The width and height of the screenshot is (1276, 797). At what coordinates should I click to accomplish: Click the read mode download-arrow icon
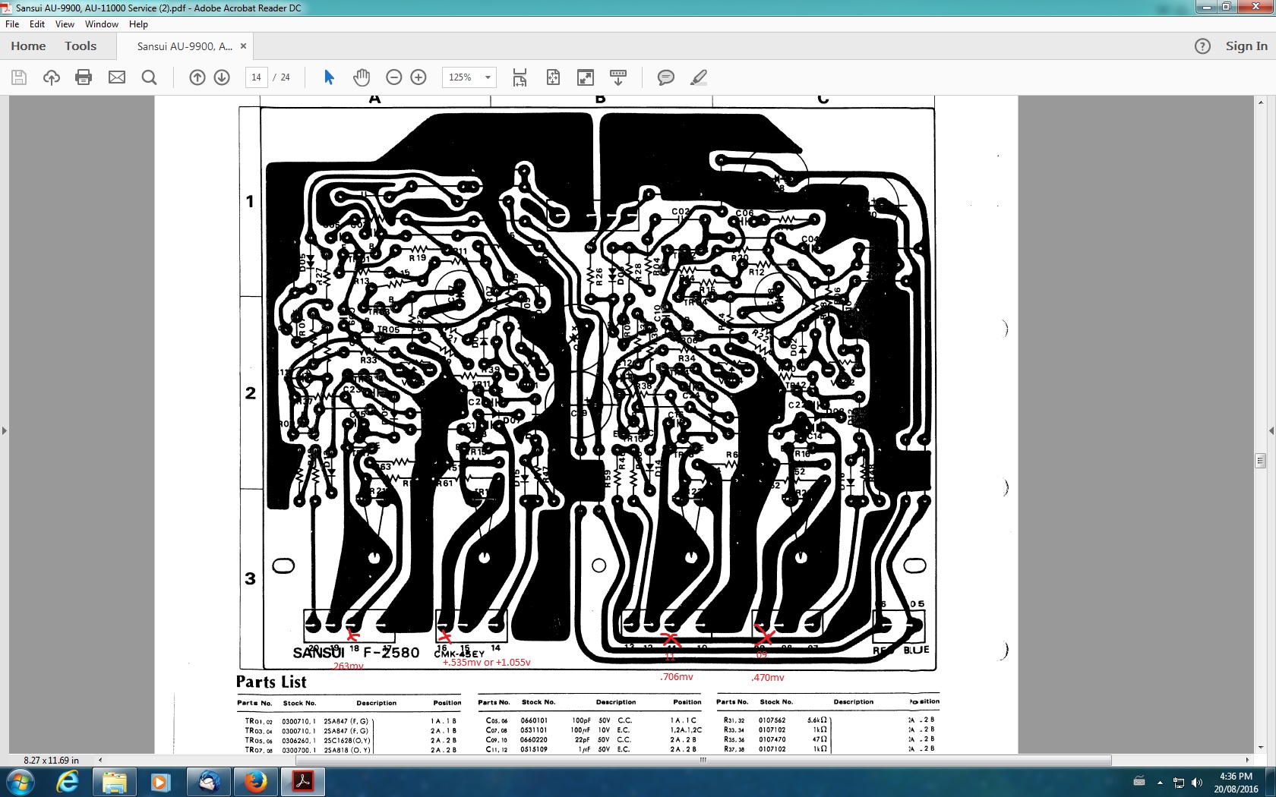[618, 77]
